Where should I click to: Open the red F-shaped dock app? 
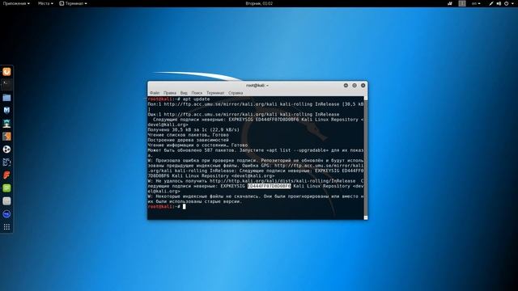pos(6,175)
